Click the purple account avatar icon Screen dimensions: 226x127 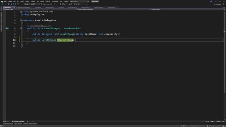coord(211,1)
